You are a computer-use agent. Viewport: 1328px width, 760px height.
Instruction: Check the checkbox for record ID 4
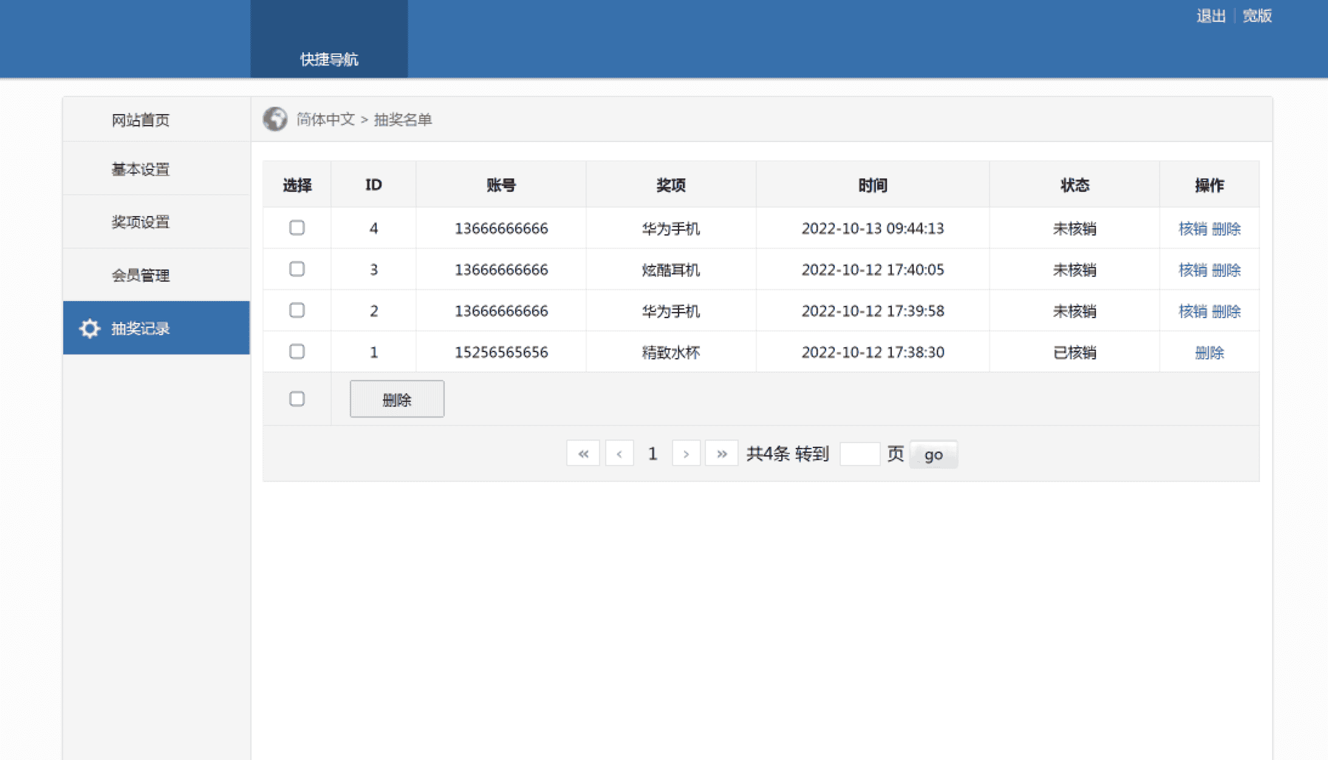(297, 228)
